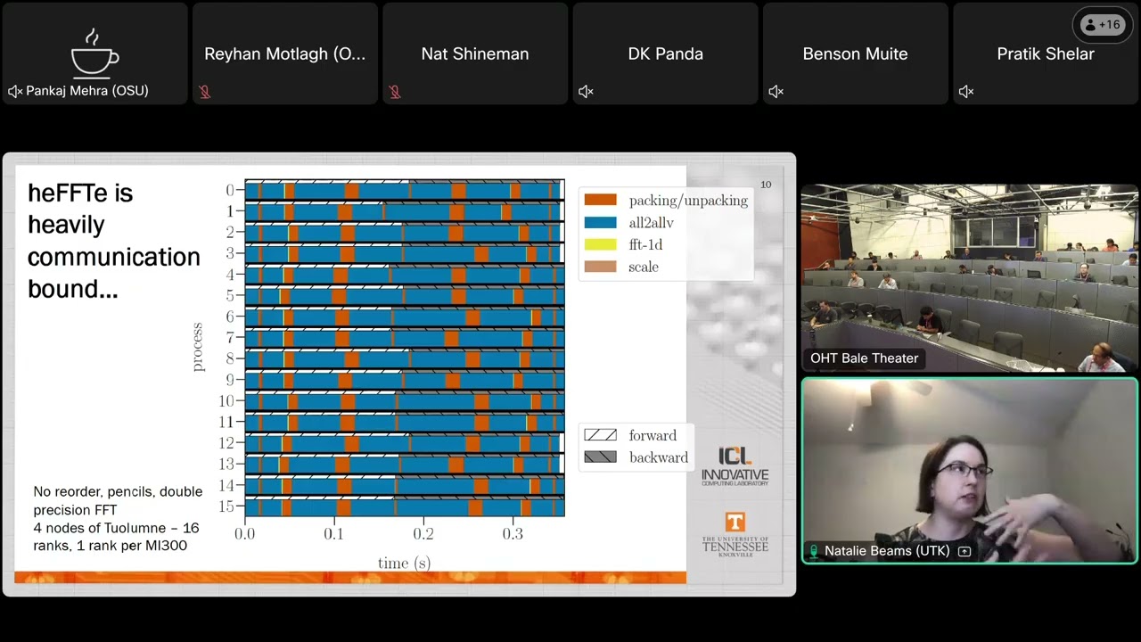Click the slide number 10
Screen dimensions: 1141x642
tap(766, 185)
